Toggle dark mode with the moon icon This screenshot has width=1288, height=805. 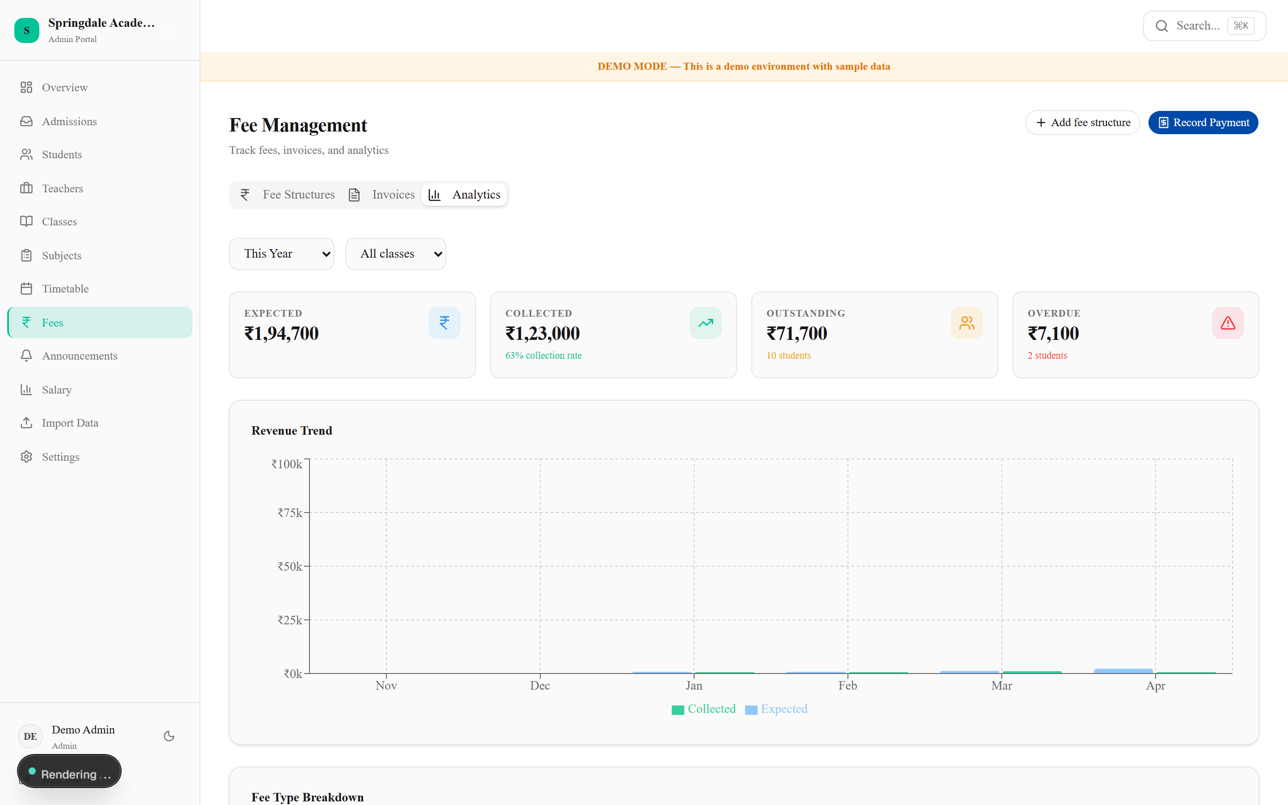point(169,736)
